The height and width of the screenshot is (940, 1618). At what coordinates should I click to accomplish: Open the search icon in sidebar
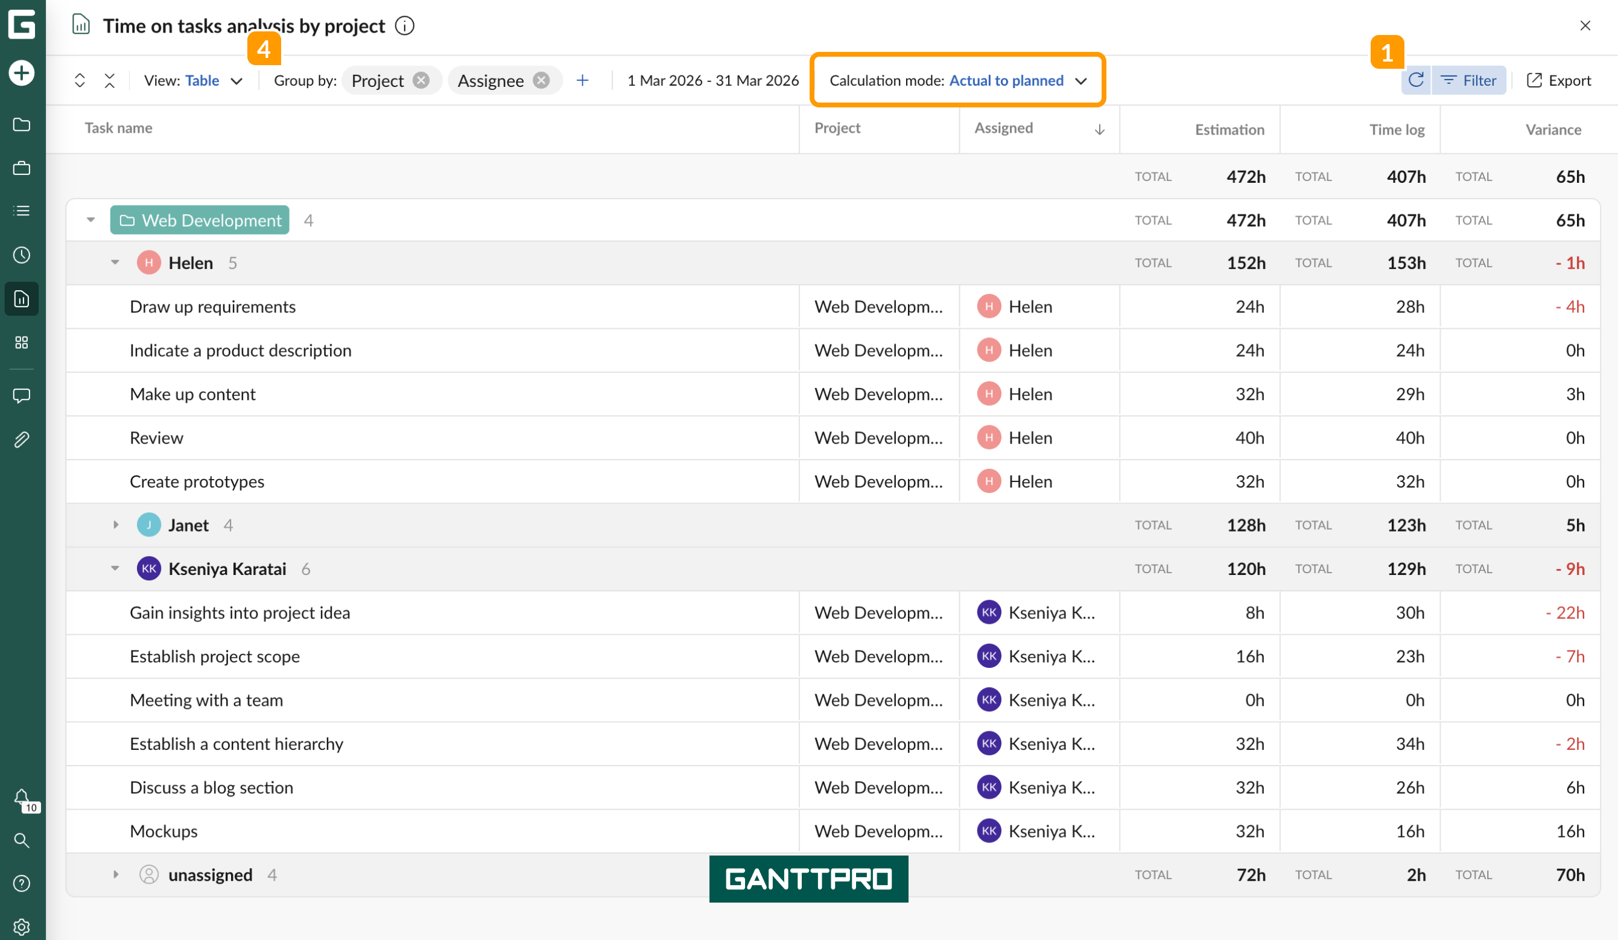[22, 840]
